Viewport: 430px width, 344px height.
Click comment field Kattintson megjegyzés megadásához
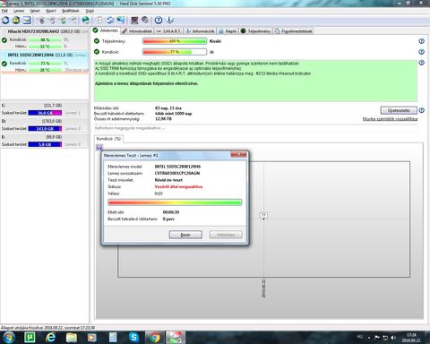pyautogui.click(x=255, y=128)
